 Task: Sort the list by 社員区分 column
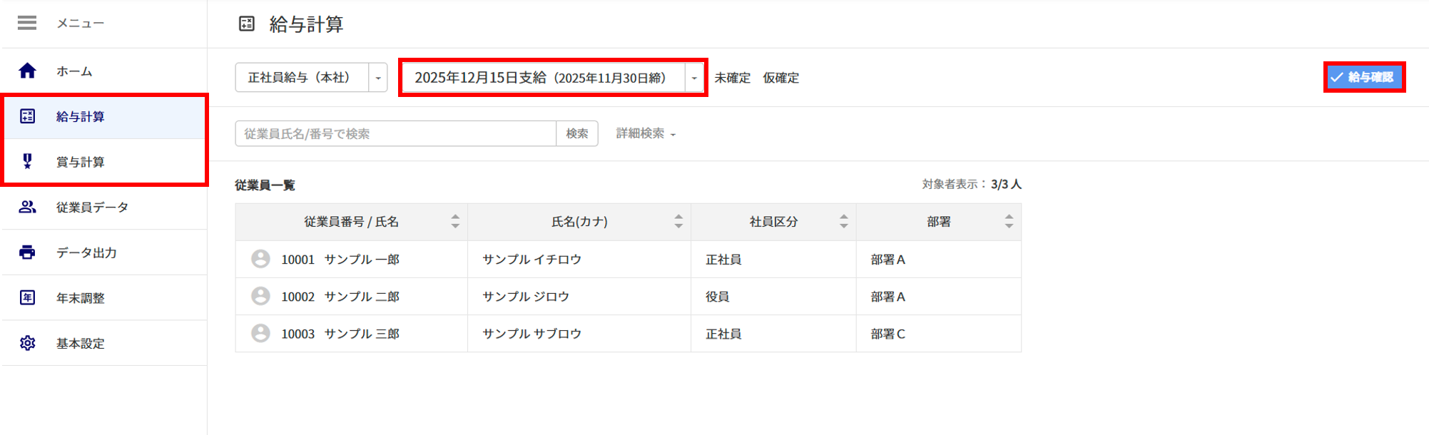[843, 222]
